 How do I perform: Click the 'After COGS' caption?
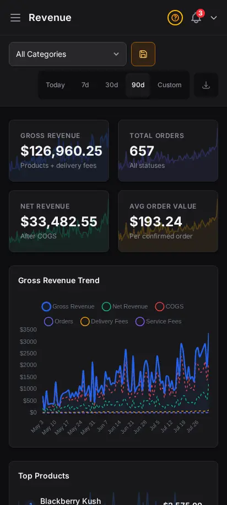[39, 236]
